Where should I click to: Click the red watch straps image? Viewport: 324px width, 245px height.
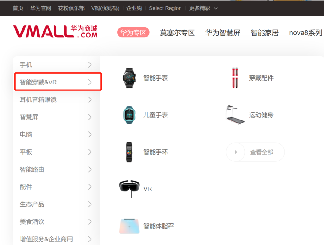tap(235, 78)
